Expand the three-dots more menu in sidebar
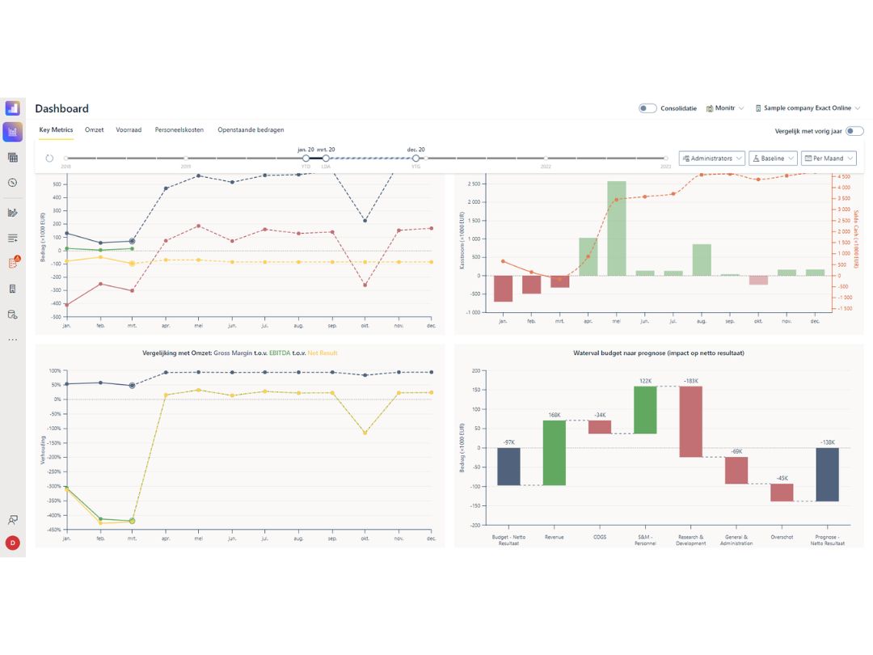Viewport: 873px width, 655px height. click(x=13, y=339)
